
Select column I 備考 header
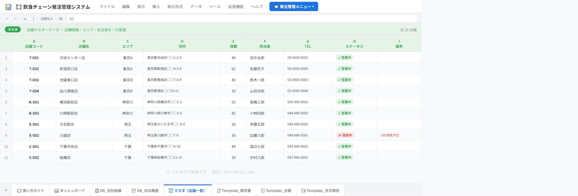tap(399, 43)
